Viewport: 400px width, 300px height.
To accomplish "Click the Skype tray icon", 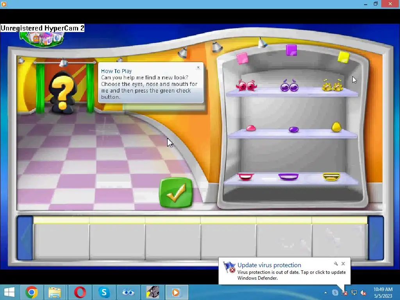I will click(x=335, y=293).
